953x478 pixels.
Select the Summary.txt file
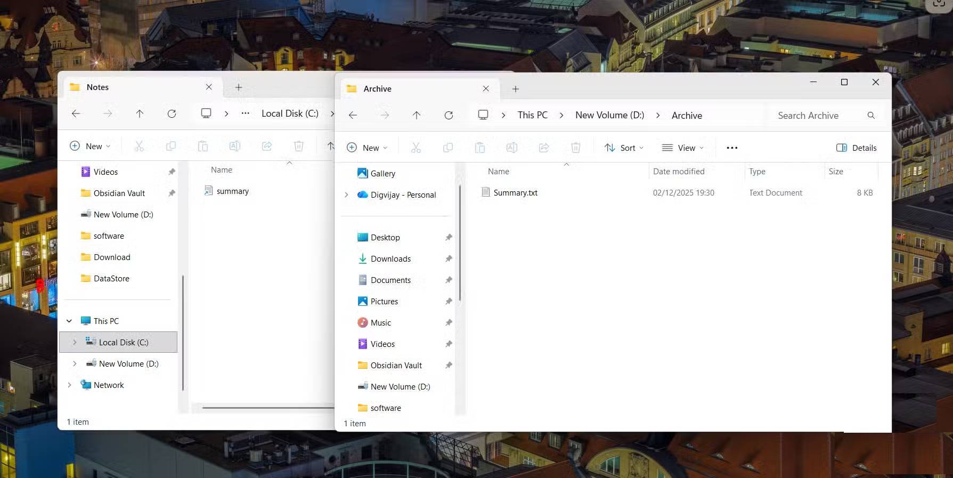(x=515, y=193)
